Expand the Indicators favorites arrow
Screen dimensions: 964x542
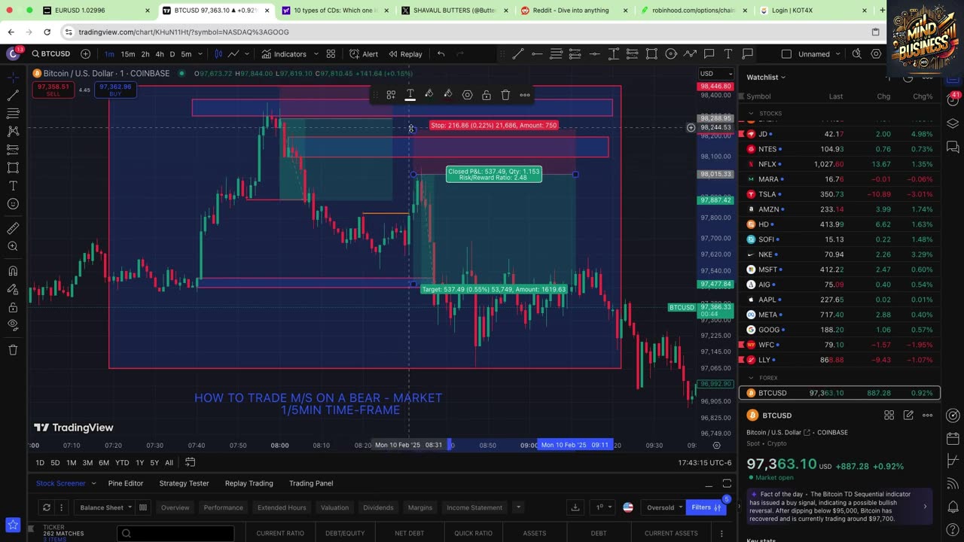316,54
